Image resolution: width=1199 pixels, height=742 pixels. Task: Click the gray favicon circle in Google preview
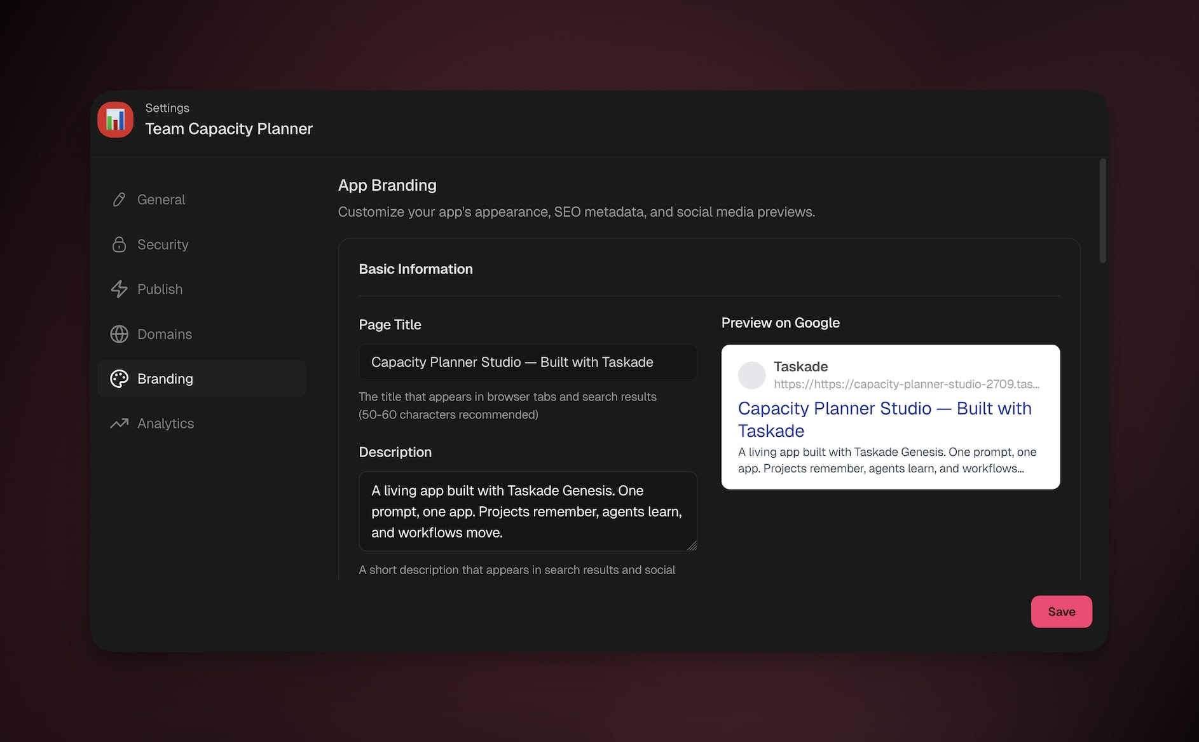[751, 375]
